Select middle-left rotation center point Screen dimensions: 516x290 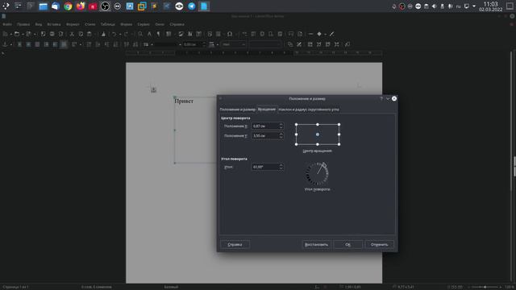(x=296, y=135)
